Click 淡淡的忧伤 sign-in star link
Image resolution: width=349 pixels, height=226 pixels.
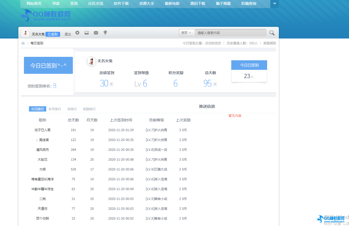(213, 43)
